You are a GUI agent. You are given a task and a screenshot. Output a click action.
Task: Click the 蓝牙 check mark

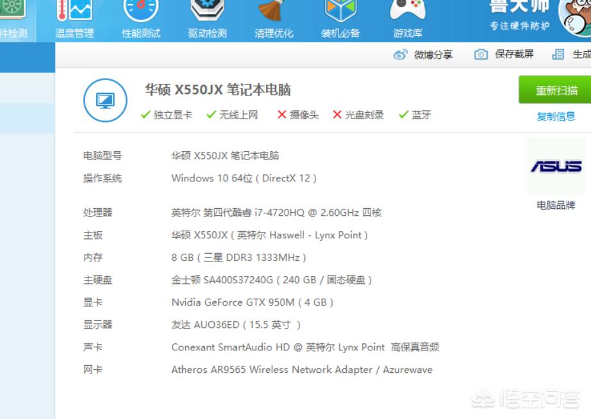pyautogui.click(x=404, y=115)
